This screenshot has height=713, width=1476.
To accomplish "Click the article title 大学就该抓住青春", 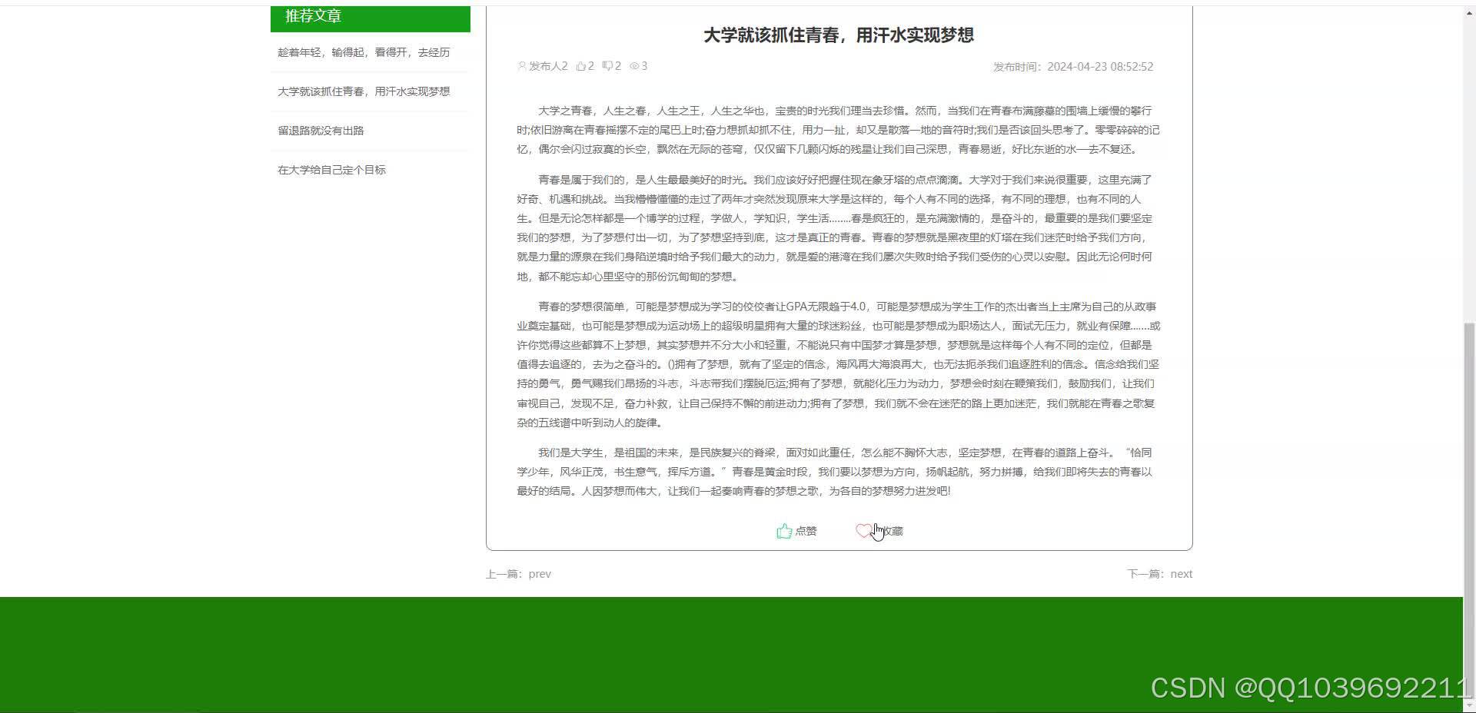I will coord(839,35).
